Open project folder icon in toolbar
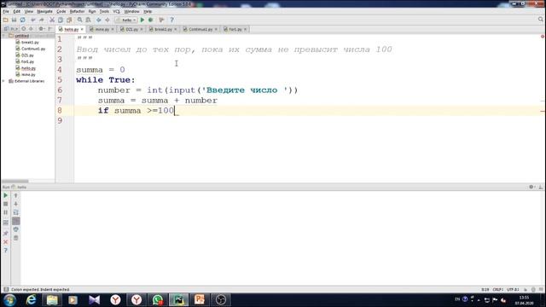The width and height of the screenshot is (546, 307). click(6, 20)
